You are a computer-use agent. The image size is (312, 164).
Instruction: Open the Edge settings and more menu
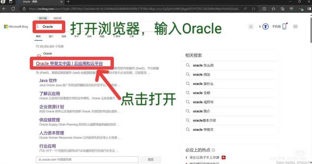point(301,9)
